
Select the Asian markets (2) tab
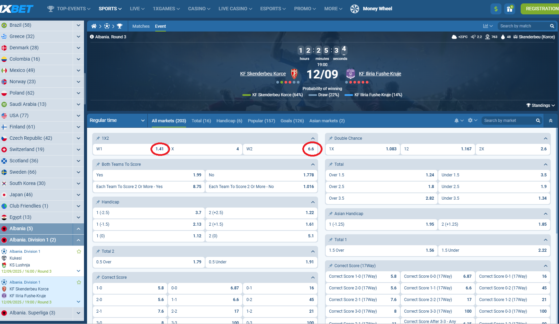click(x=327, y=121)
